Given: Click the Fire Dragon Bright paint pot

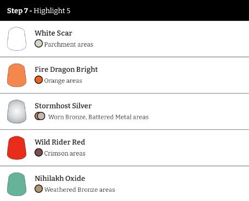Looking at the screenshot, I should [16, 75].
